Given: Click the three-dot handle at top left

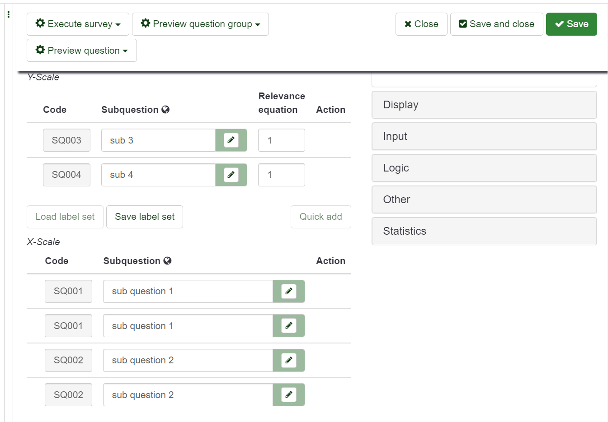Looking at the screenshot, I should (x=9, y=15).
